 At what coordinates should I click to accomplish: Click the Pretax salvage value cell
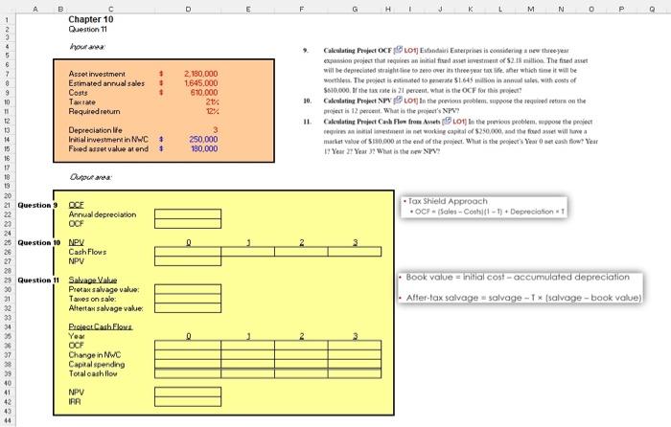[188, 289]
